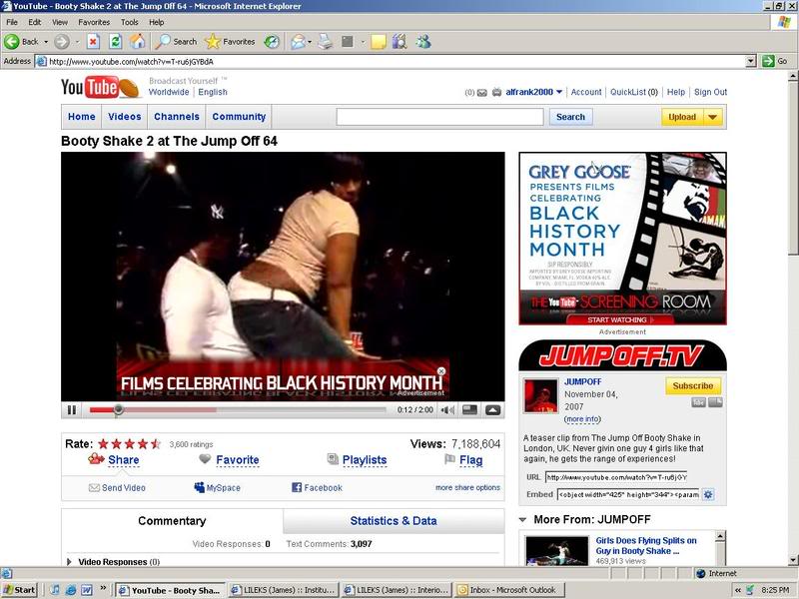This screenshot has width=799, height=599.
Task: Open the Favorites menu in menu bar
Action: (x=94, y=22)
